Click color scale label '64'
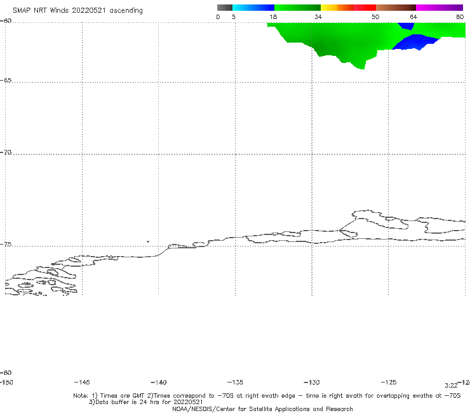Viewport: 470px width, 413px height. click(x=413, y=17)
